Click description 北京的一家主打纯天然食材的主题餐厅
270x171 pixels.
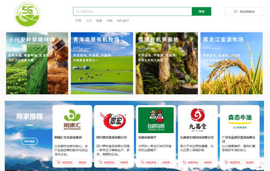coord(155,148)
